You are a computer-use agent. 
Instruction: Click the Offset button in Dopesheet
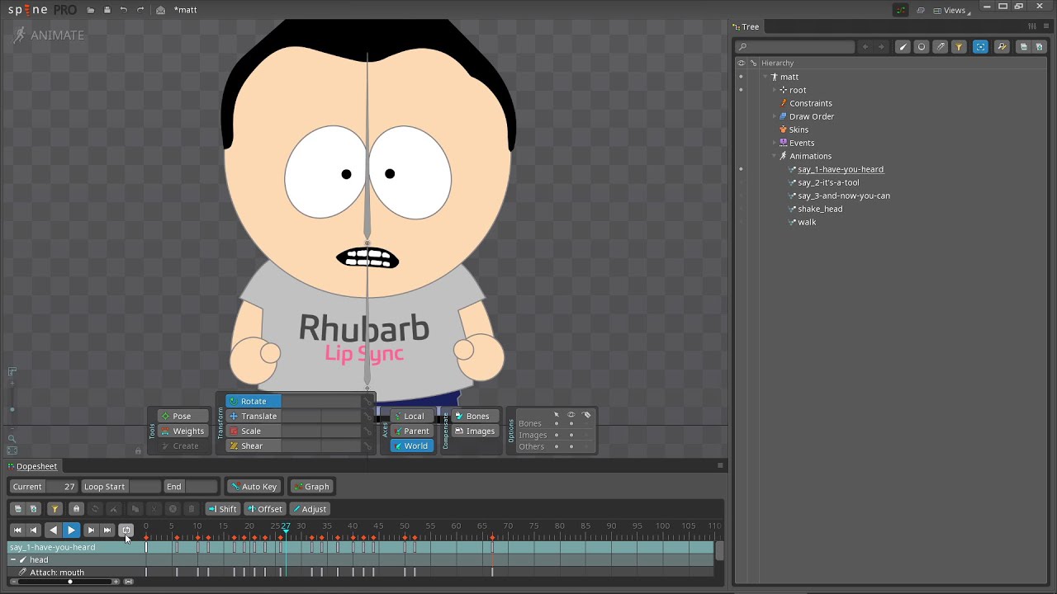265,509
